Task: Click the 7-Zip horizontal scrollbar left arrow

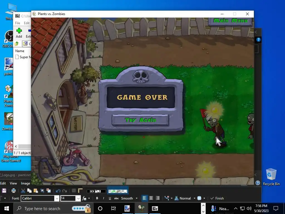Action: coord(16,146)
